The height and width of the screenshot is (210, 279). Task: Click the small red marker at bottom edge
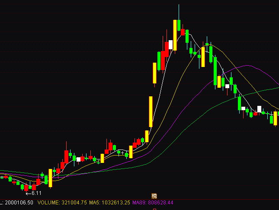(x=154, y=209)
